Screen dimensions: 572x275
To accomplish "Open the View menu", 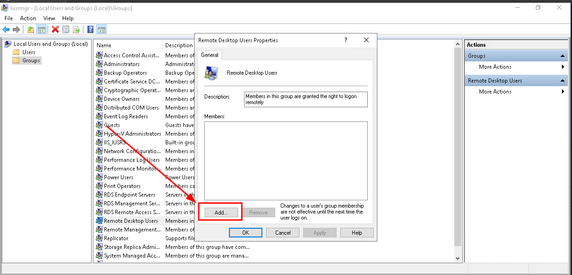I will click(49, 18).
